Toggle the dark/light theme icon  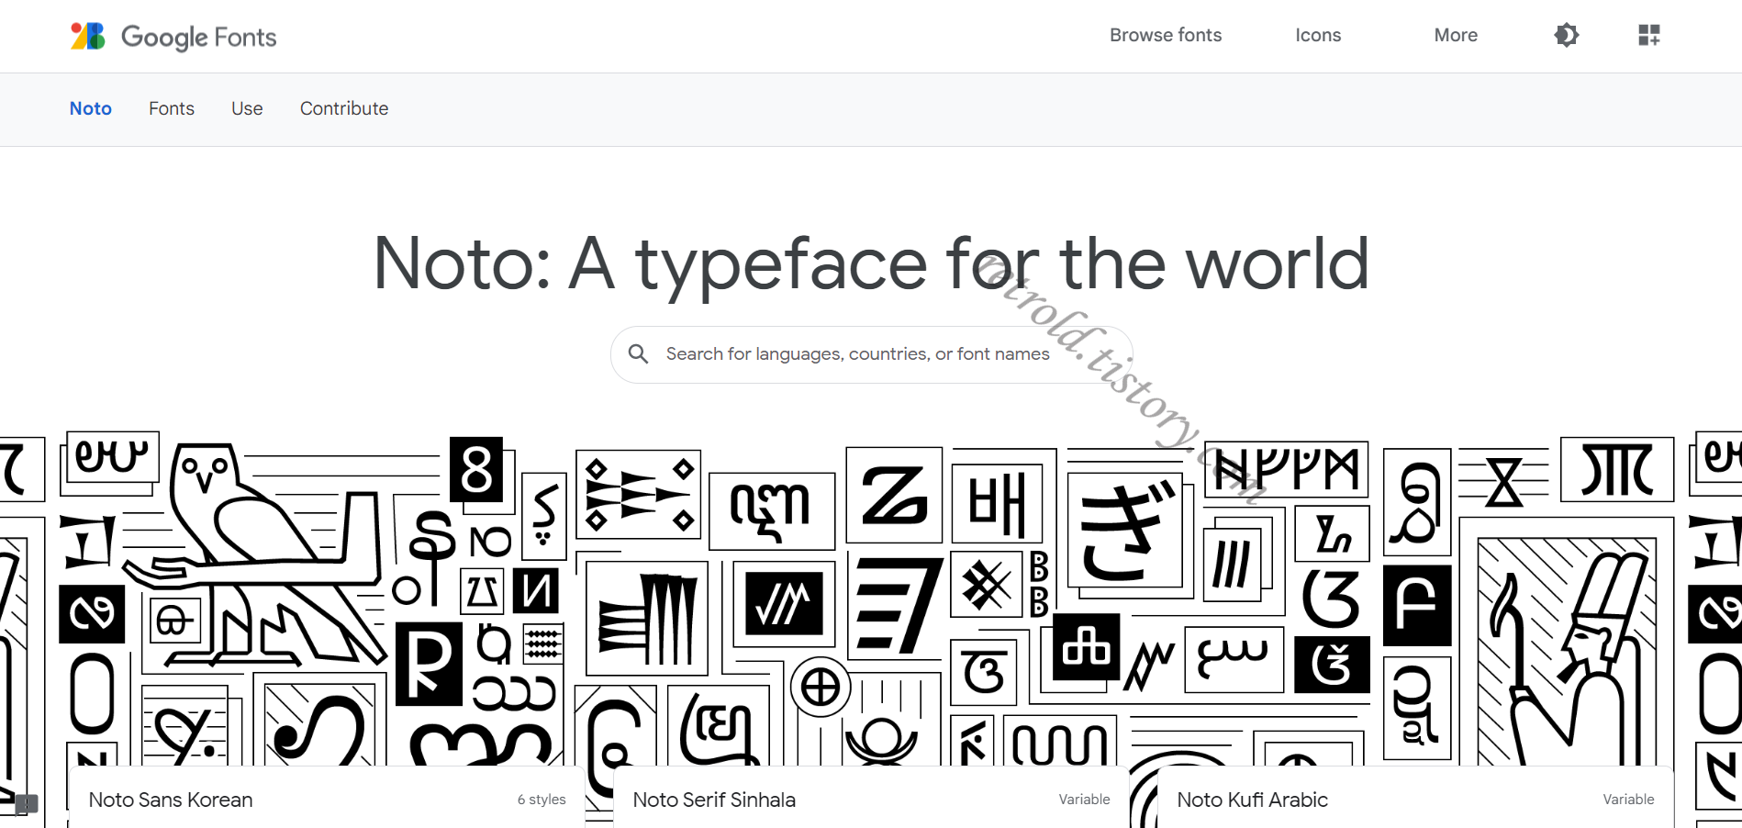click(1567, 35)
